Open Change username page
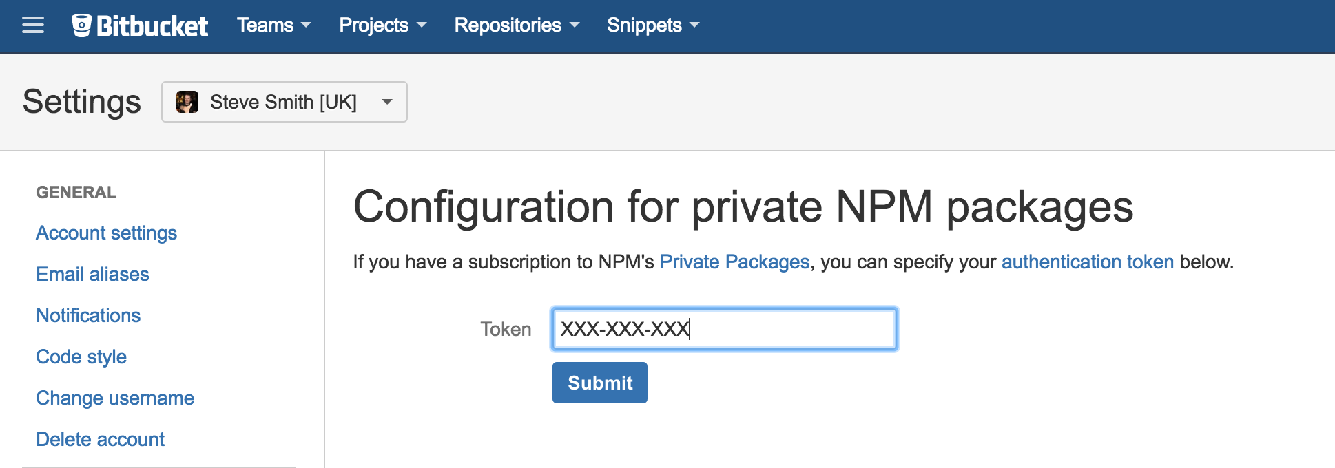1335x468 pixels. tap(115, 398)
